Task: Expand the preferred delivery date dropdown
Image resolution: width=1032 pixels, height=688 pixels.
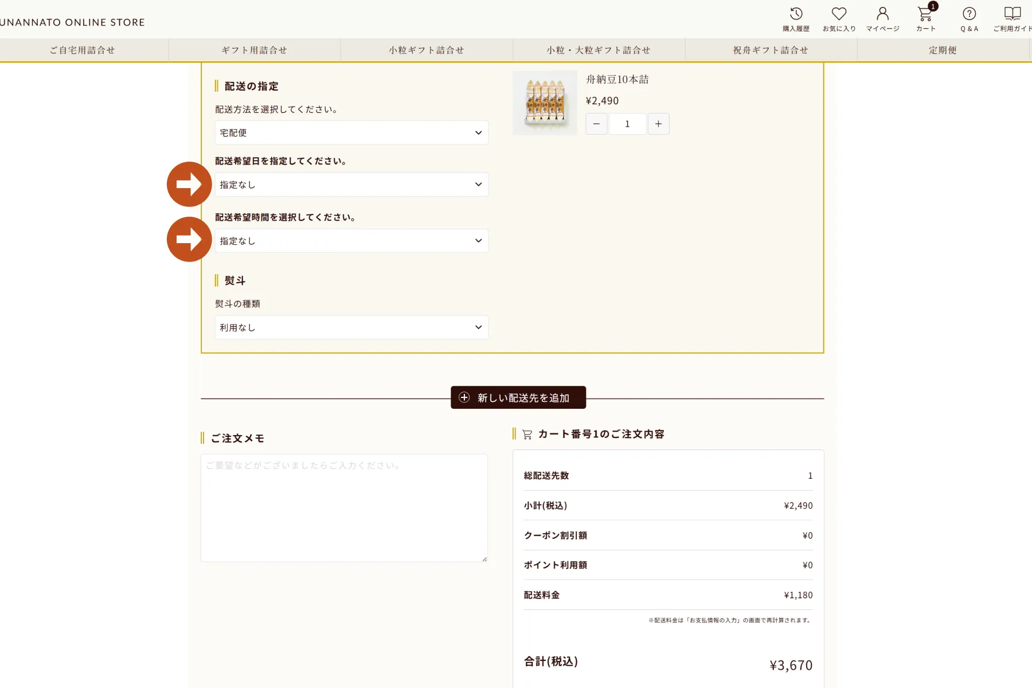Action: tap(351, 185)
